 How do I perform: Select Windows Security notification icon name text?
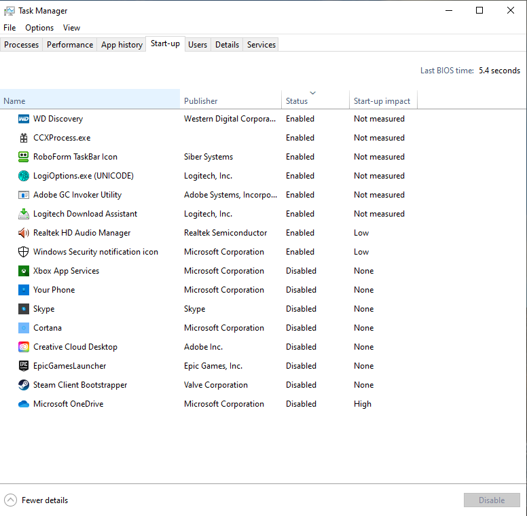click(x=96, y=252)
